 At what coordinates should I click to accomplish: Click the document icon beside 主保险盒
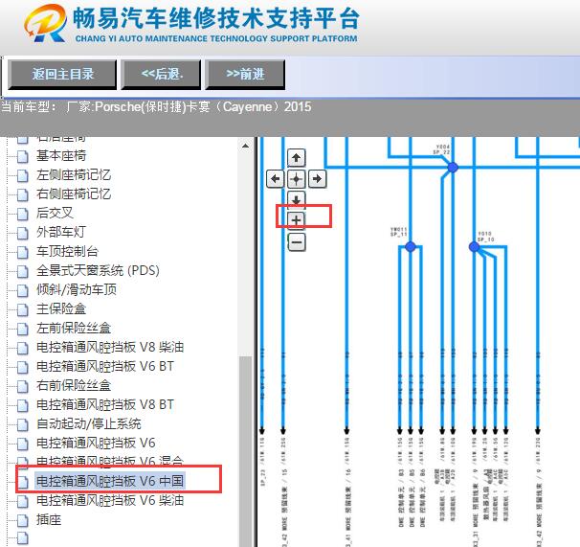tap(23, 309)
